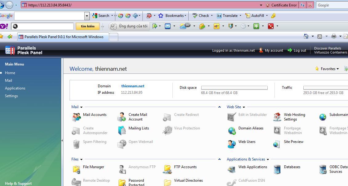Viewport: 348px width, 186px height.
Task: Click the Databases cylinder icon
Action: point(277,169)
